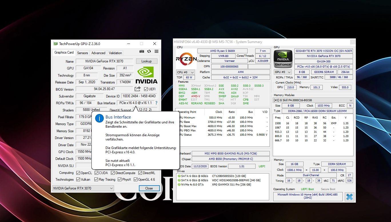Image resolution: width=391 pixels, height=222 pixels.
Task: Click the blue question mark beside Bus Interface
Action: [156, 103]
